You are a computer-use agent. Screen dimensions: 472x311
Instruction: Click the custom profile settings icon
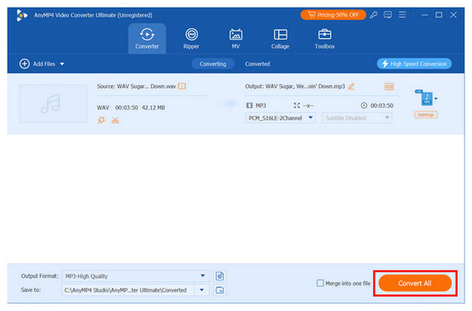(x=220, y=276)
